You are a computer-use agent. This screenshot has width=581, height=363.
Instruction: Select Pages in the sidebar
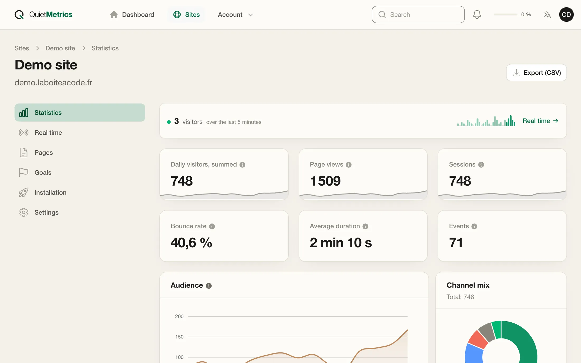pos(80,153)
